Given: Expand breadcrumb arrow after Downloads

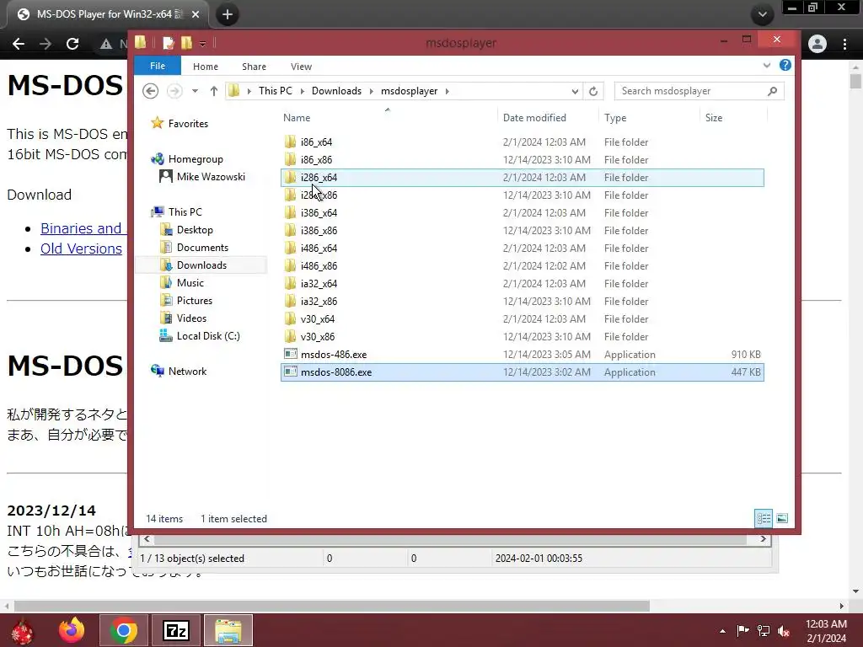Looking at the screenshot, I should click(371, 91).
